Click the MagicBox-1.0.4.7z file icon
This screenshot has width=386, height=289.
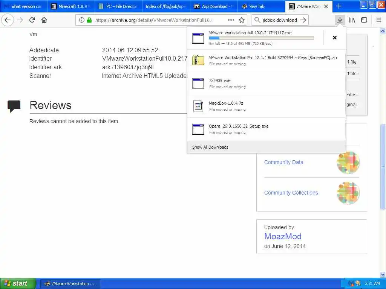(x=198, y=106)
